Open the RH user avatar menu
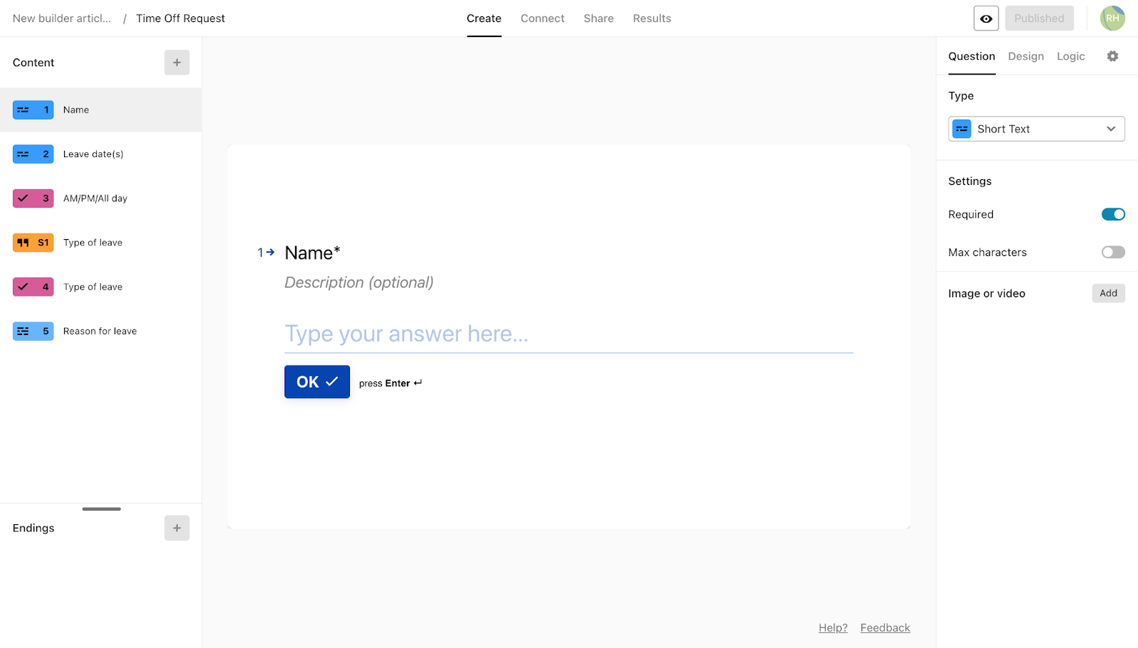This screenshot has height=648, width=1138. (1112, 18)
